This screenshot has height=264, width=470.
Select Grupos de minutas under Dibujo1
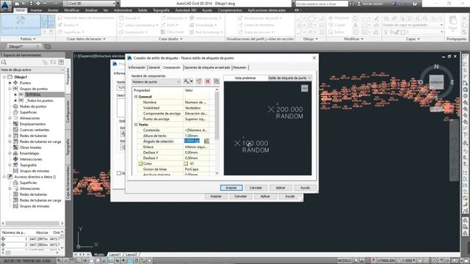35,171
